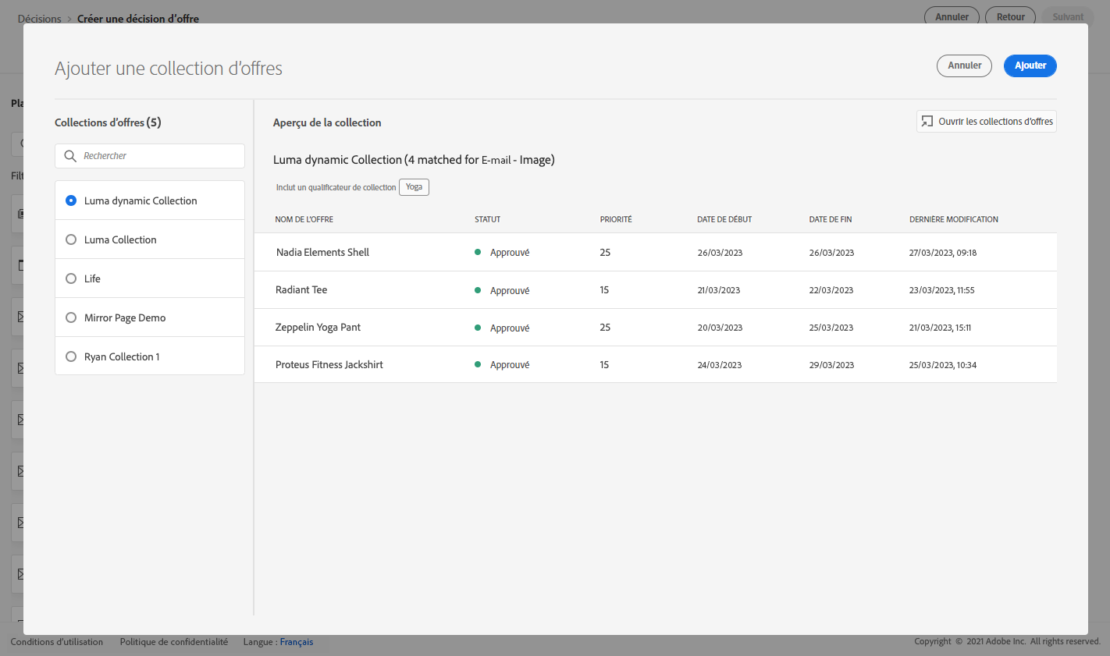Click the PRIORITÉ column header
1110x656 pixels.
pyautogui.click(x=616, y=219)
